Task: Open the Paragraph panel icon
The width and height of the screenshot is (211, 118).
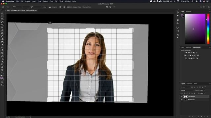Action: tap(178, 38)
